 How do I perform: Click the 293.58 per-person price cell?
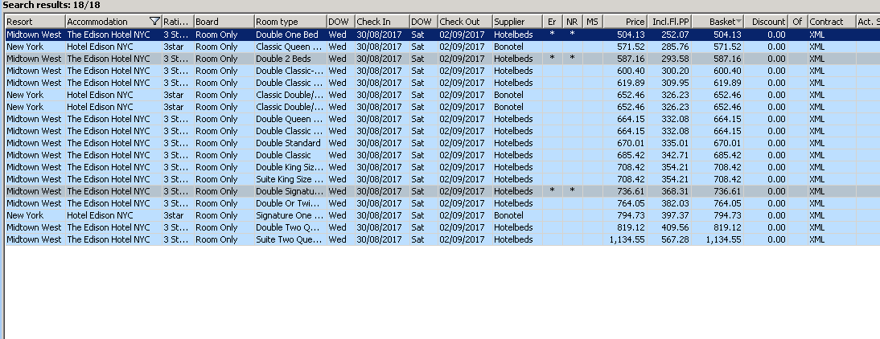(669, 59)
